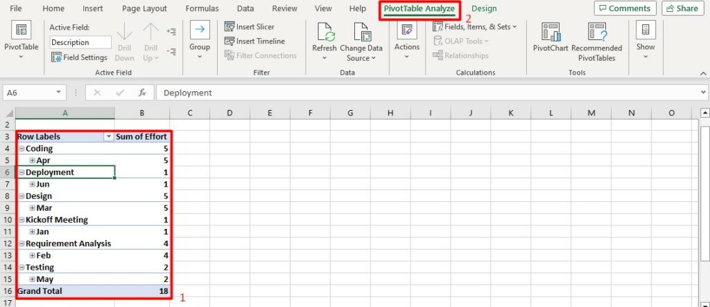This screenshot has height=307, width=710.
Task: Click the Field Settings icon
Action: point(56,57)
